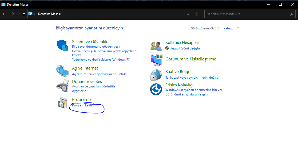Open recent locations dropdown arrow
The image size is (298, 165).
(x=18, y=14)
